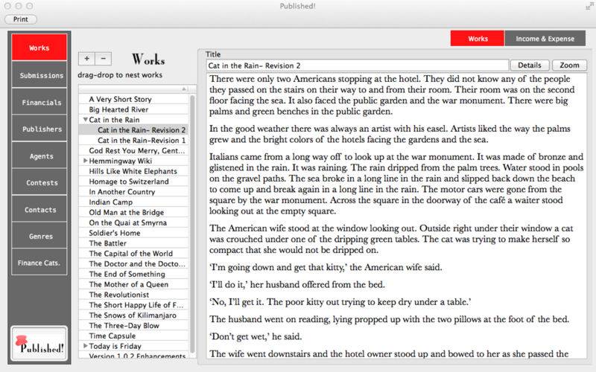Image resolution: width=596 pixels, height=372 pixels.
Task: Click the Published! logo icon
Action: 39,343
